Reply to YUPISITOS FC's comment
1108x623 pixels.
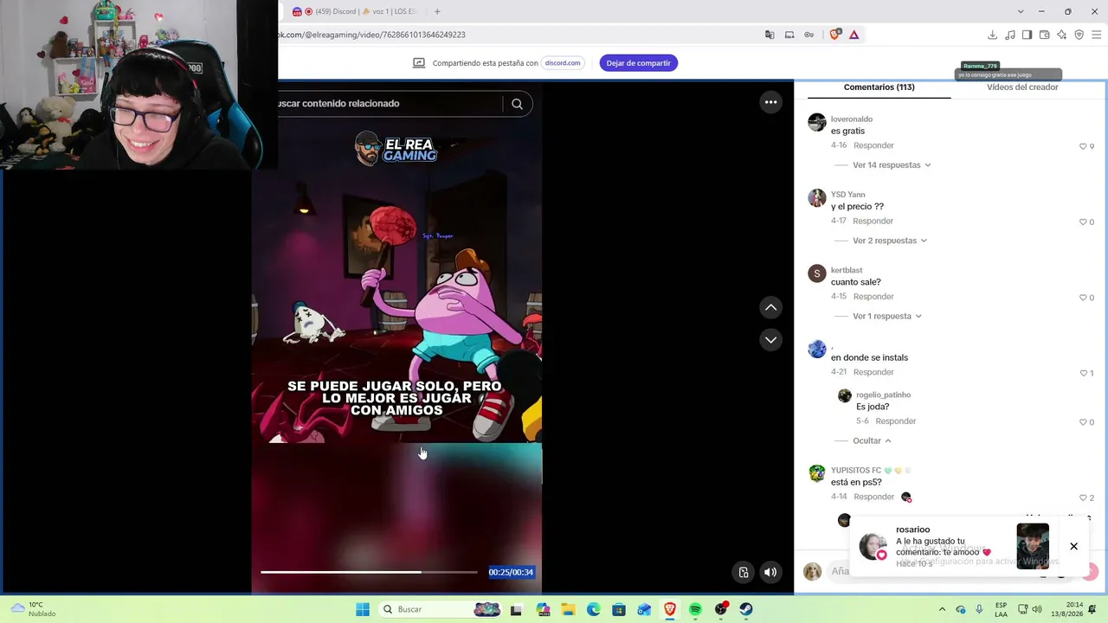pyautogui.click(x=874, y=497)
